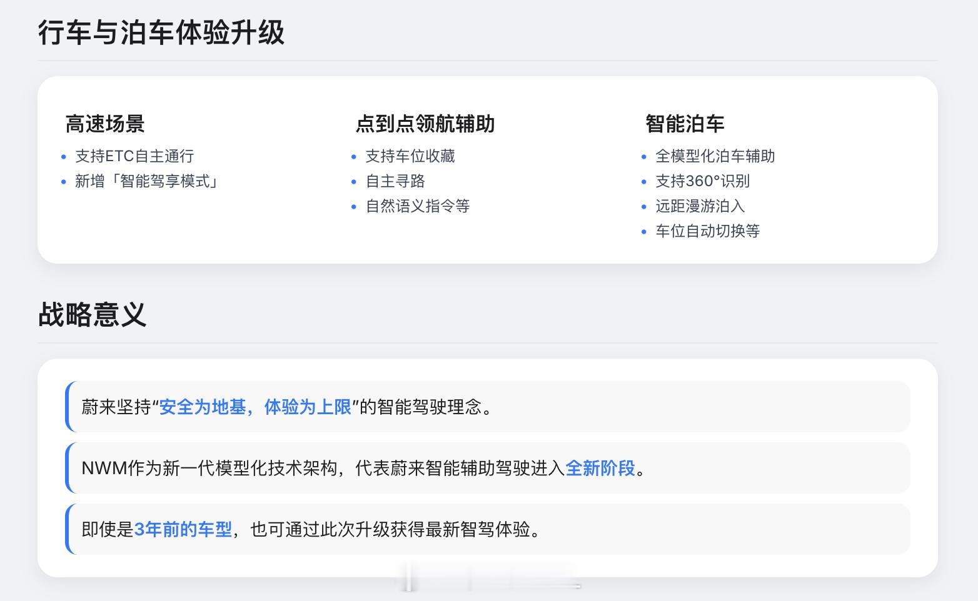978x601 pixels.
Task: Select the bullet 支持360°识别
Action: click(702, 181)
